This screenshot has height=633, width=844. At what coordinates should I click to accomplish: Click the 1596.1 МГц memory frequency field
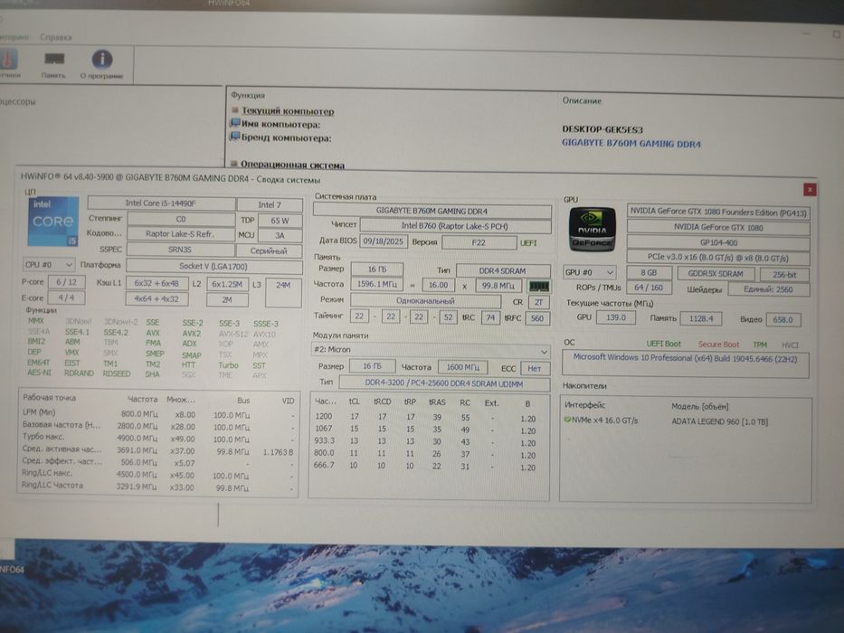point(377,284)
